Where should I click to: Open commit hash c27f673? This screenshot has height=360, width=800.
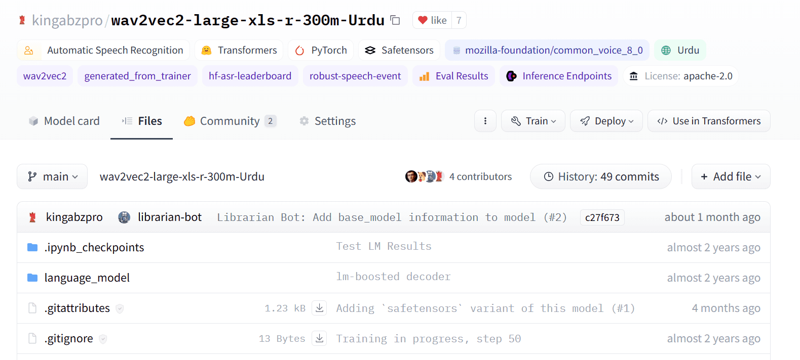coord(602,217)
